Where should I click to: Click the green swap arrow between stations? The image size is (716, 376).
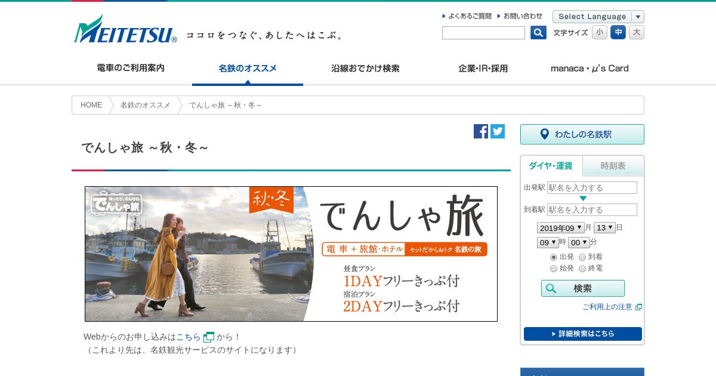click(x=583, y=198)
